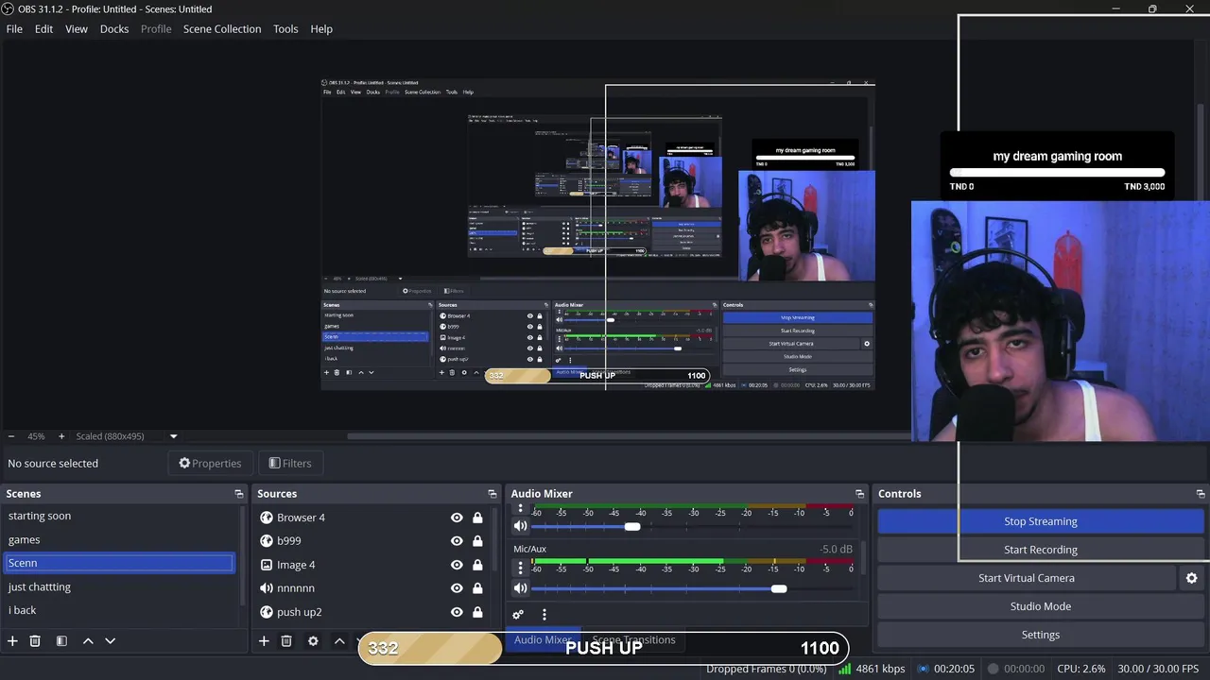Click Mic/Aux volume slider handle
The image size is (1210, 680).
778,588
